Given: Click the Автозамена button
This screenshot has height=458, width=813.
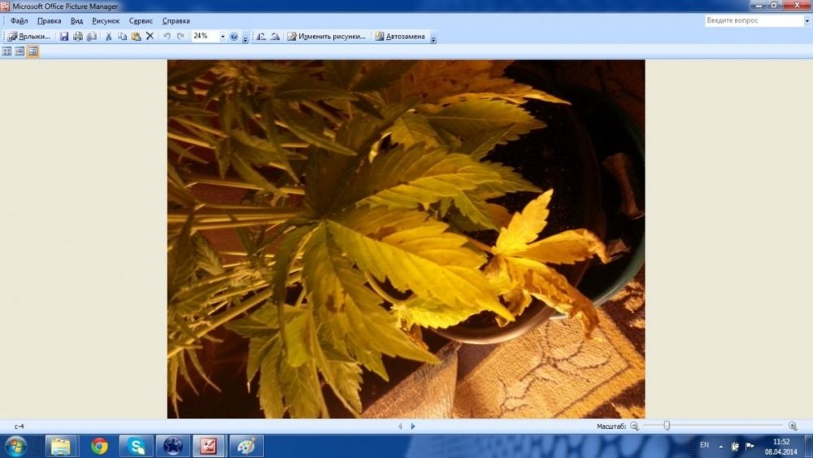Looking at the screenshot, I should pos(400,37).
